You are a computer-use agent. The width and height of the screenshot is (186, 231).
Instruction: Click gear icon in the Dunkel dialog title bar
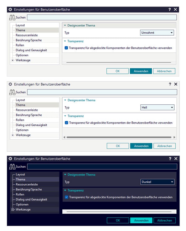tap(10, 159)
